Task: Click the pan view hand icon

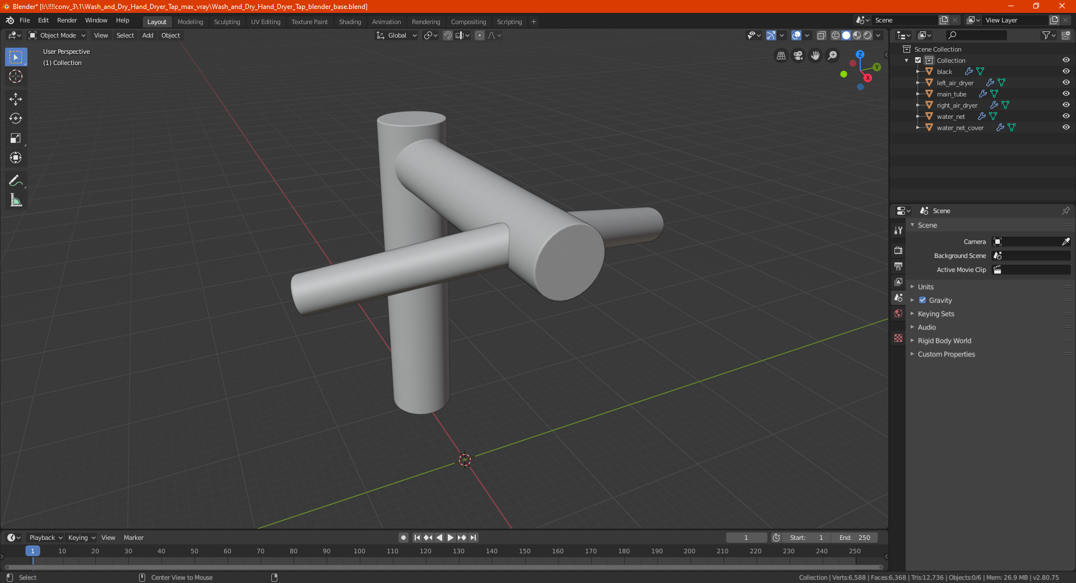Action: pos(815,55)
